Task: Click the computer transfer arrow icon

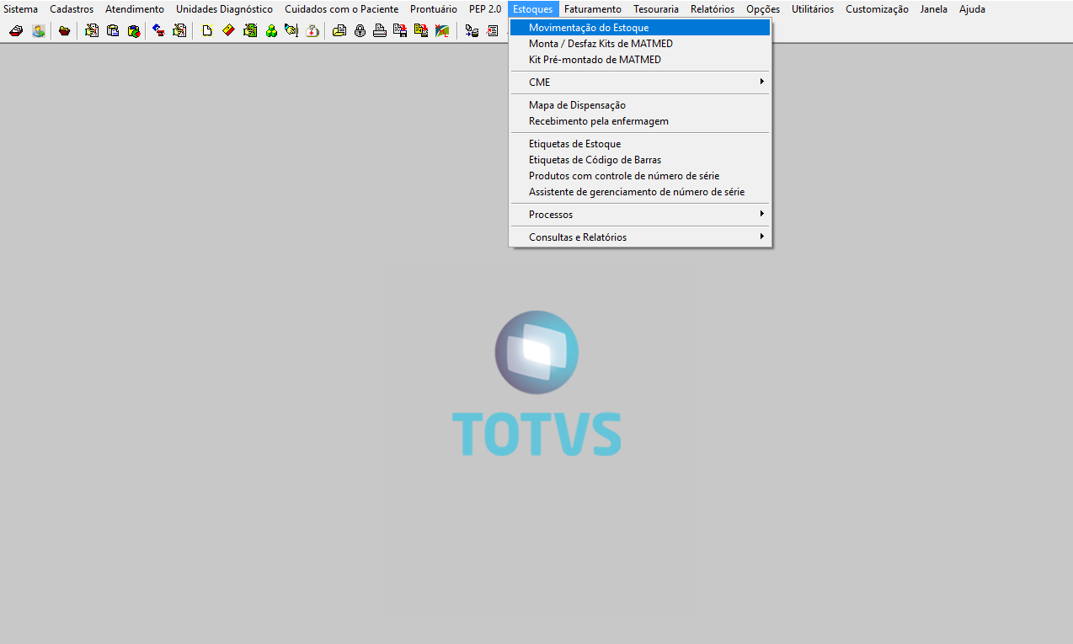Action: coord(472,31)
